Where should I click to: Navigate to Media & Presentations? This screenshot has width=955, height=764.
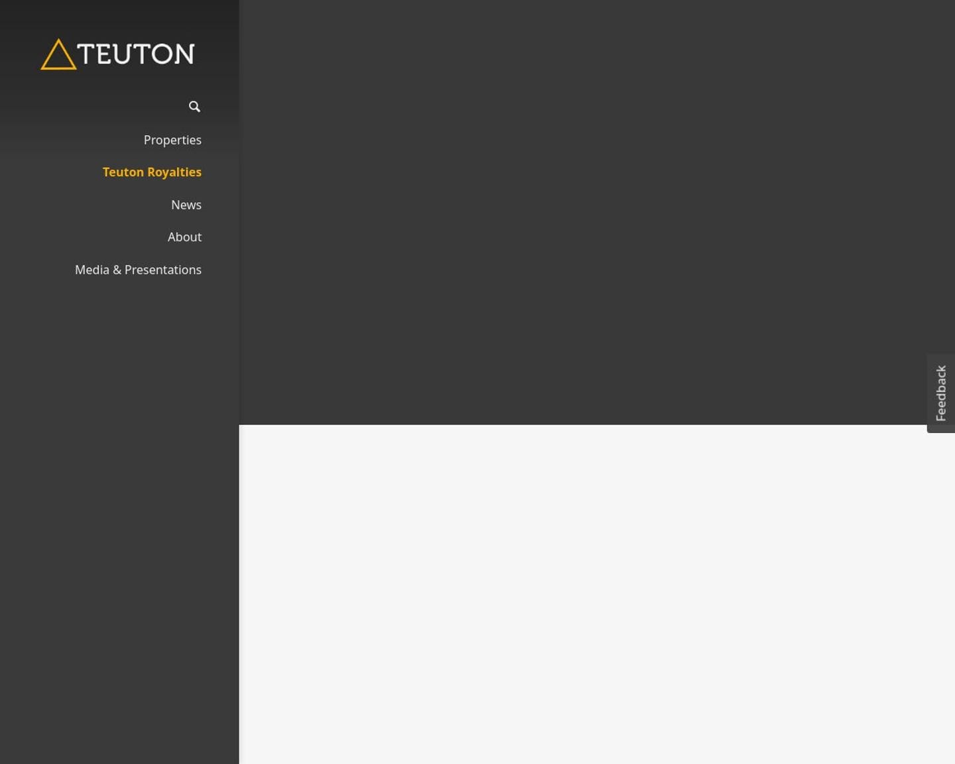(138, 270)
